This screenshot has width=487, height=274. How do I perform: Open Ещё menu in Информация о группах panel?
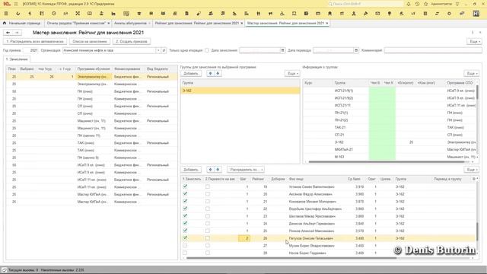coord(472,74)
